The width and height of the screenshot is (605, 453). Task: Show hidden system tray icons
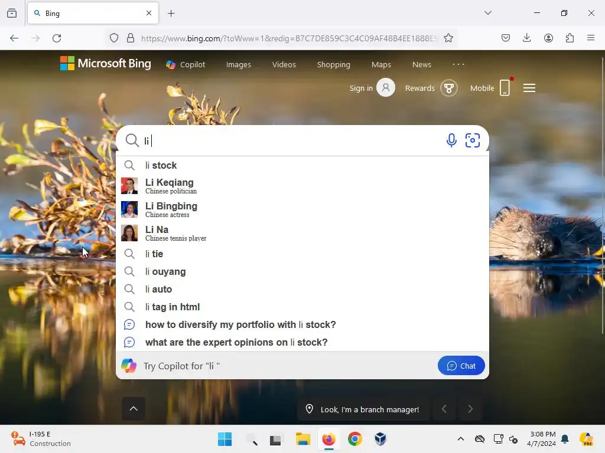(461, 439)
